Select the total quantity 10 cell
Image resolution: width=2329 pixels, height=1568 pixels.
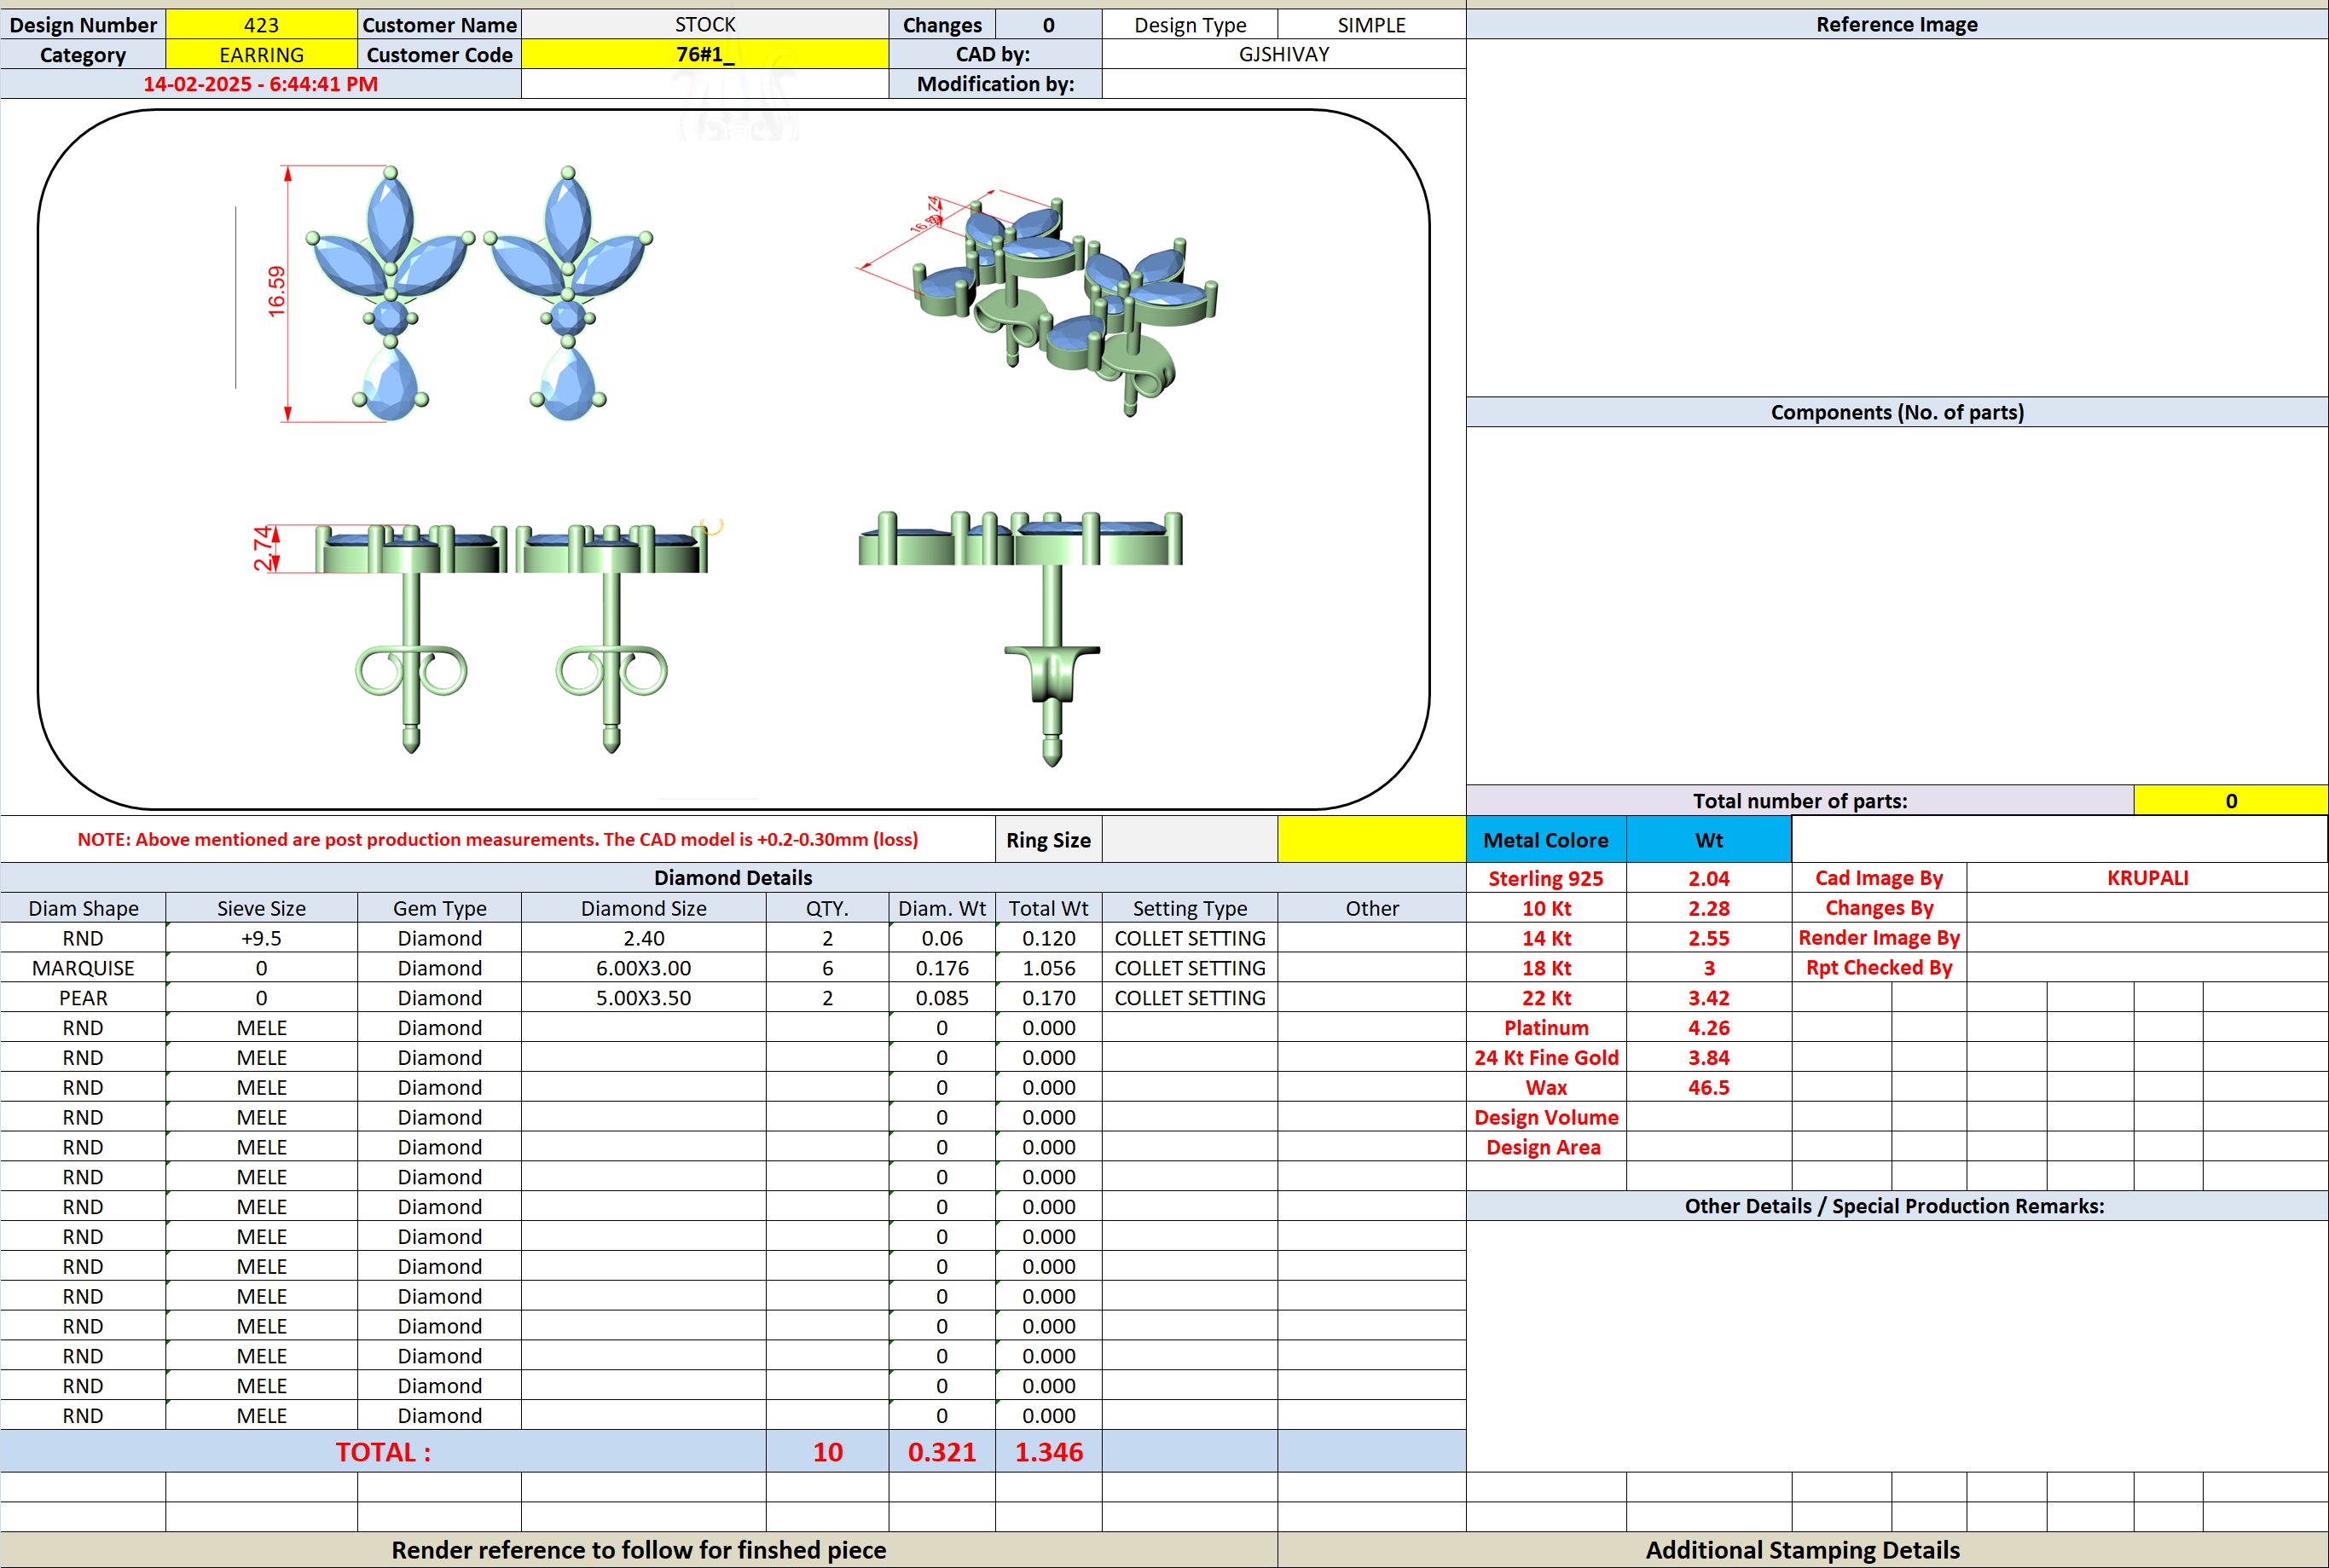pyautogui.click(x=827, y=1451)
